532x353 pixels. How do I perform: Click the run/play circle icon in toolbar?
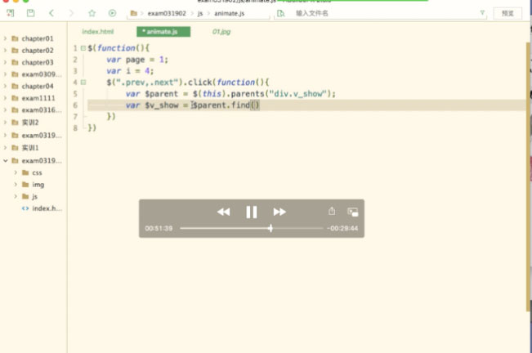[112, 14]
